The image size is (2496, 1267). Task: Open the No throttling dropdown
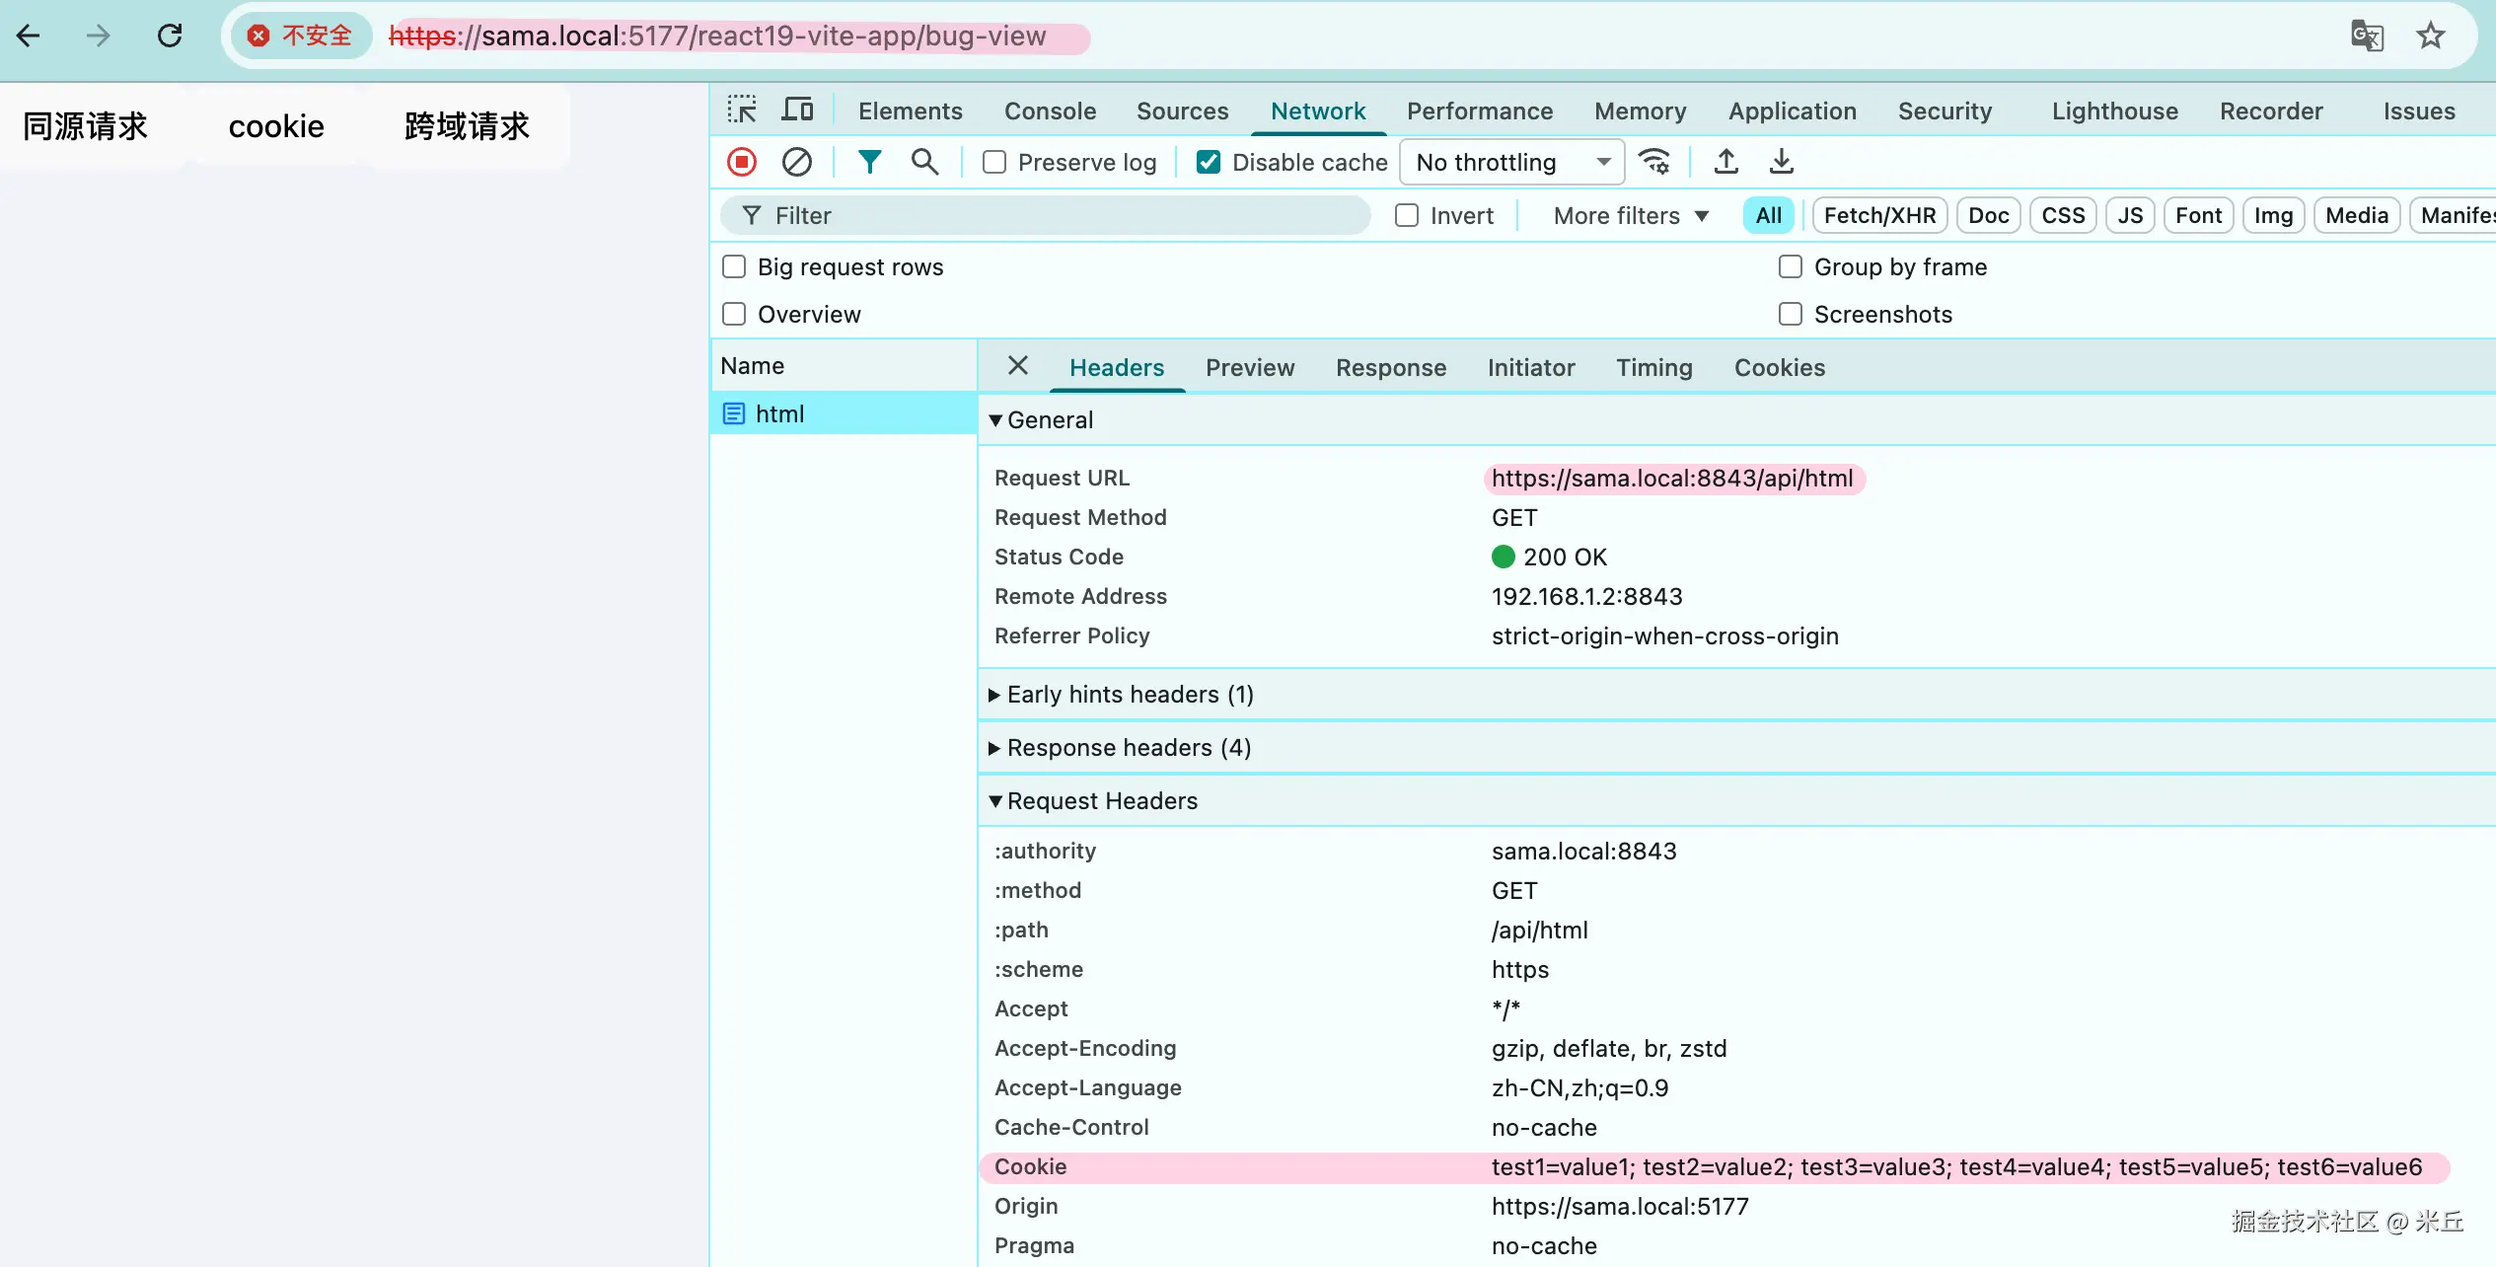tap(1512, 162)
